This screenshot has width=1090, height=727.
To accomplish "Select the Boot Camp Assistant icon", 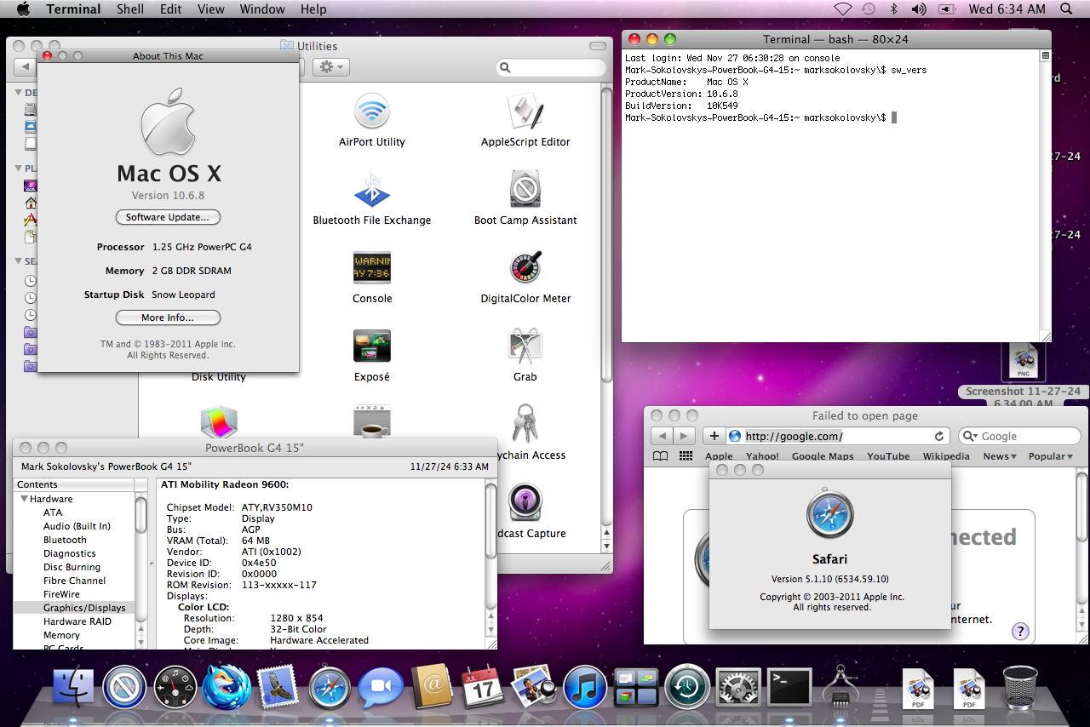I will pos(525,190).
